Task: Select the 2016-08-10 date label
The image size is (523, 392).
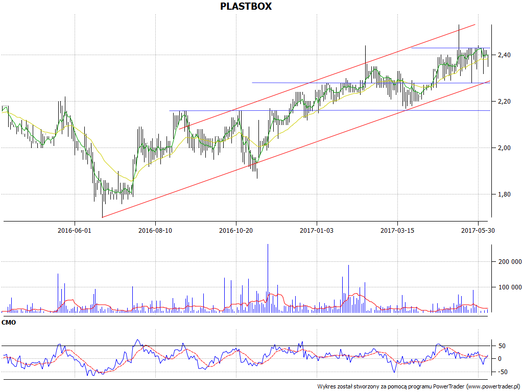Action: (155, 230)
